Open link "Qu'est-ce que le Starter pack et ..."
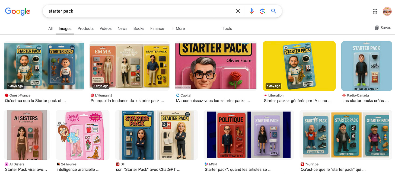Viewport: 395px width, 174px height. [35, 101]
